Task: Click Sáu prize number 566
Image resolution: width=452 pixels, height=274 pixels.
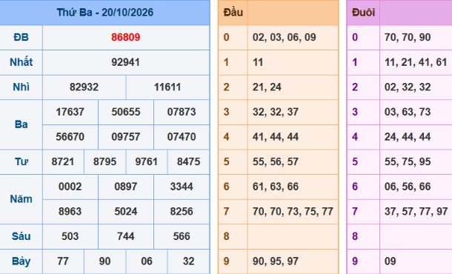Action: click(182, 236)
